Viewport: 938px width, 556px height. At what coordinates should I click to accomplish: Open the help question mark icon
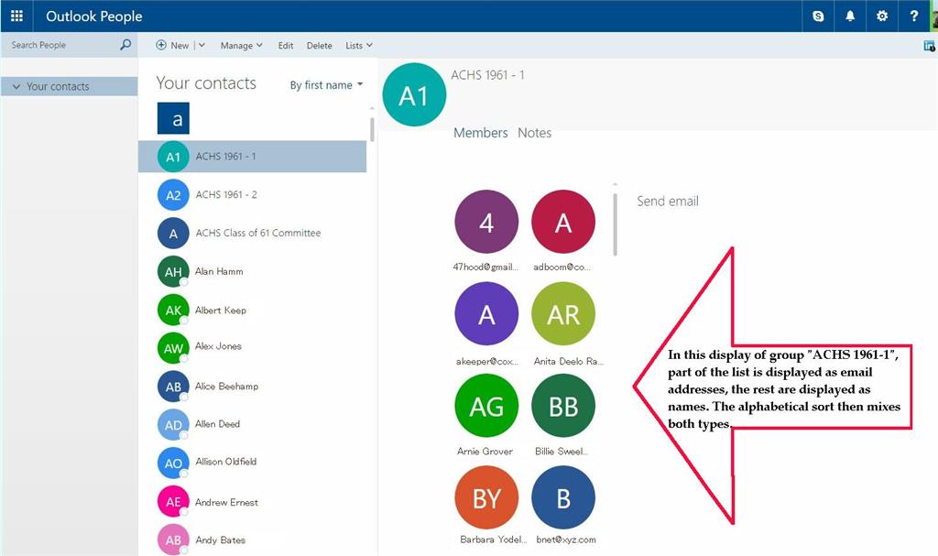coord(913,16)
